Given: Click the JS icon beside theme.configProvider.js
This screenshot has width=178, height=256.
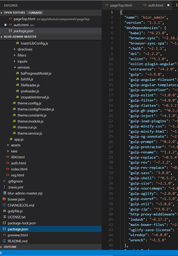Looking at the screenshot, I should point(14,109).
